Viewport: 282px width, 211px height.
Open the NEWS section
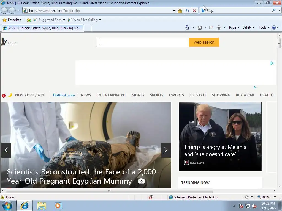[86, 95]
